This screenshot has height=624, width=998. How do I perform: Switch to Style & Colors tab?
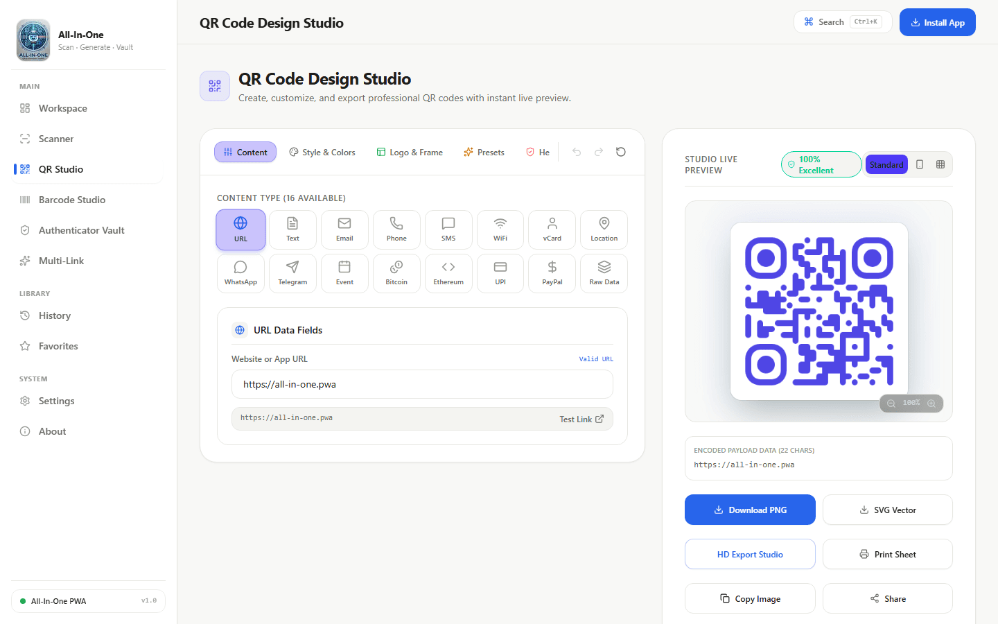point(322,152)
